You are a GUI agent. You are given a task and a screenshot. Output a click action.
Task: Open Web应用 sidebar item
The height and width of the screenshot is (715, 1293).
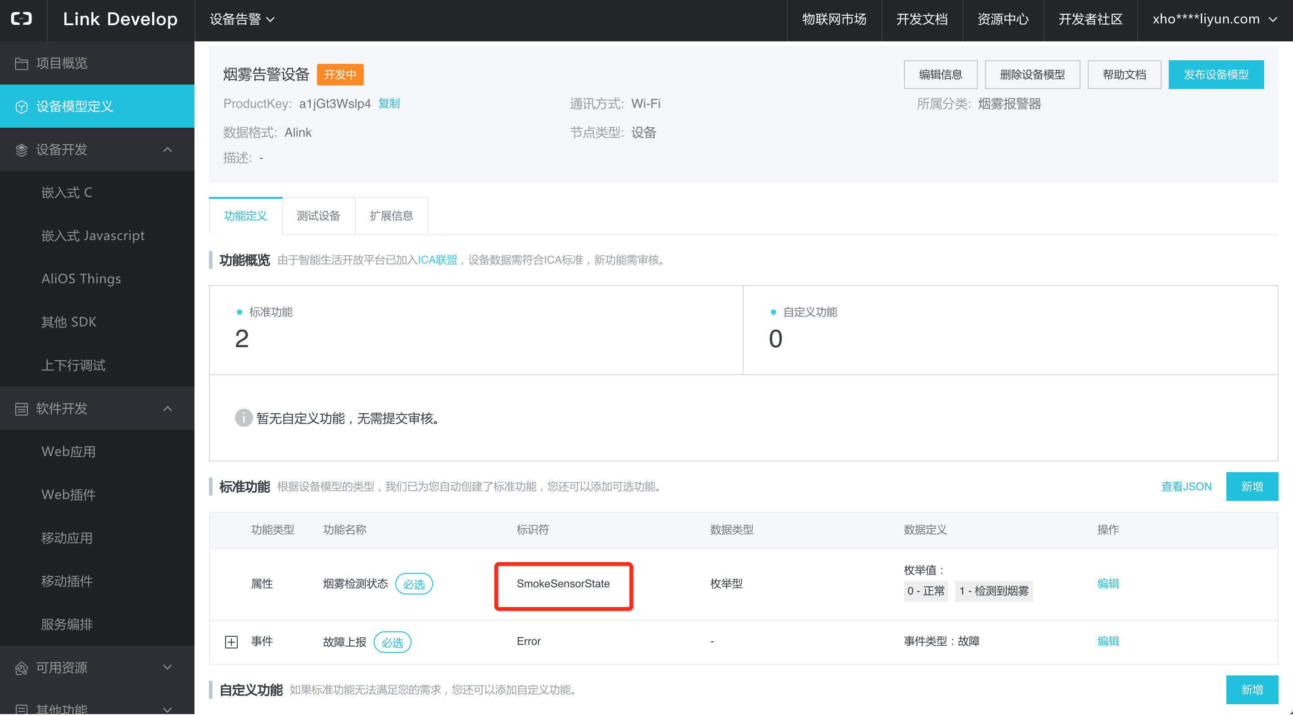coord(97,452)
